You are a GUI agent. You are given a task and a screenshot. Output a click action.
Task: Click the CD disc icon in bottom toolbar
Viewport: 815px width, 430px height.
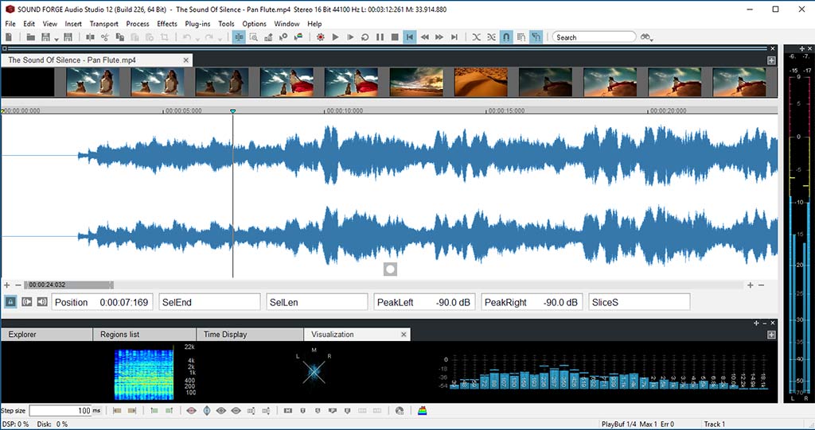[x=400, y=411]
